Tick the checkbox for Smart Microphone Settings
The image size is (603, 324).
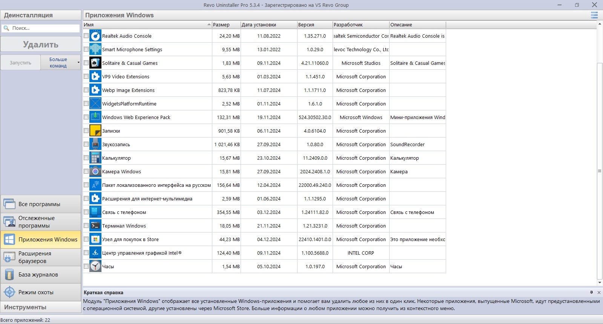(86, 49)
